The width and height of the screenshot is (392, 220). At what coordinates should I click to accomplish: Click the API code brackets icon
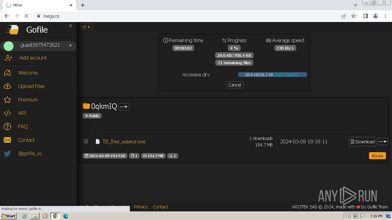7,113
